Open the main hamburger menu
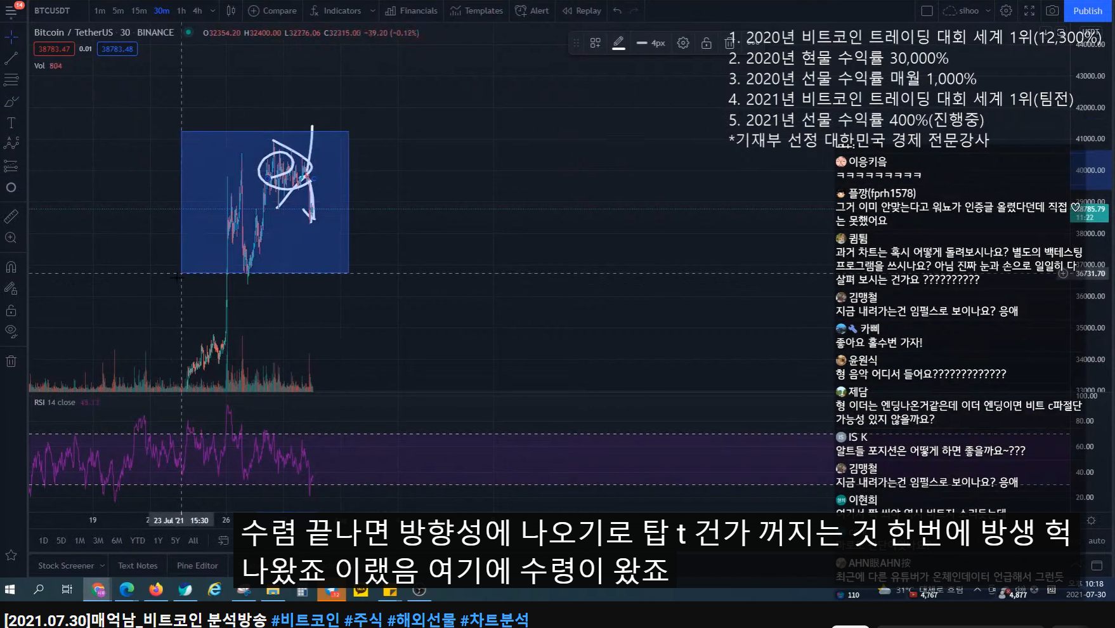 click(11, 11)
